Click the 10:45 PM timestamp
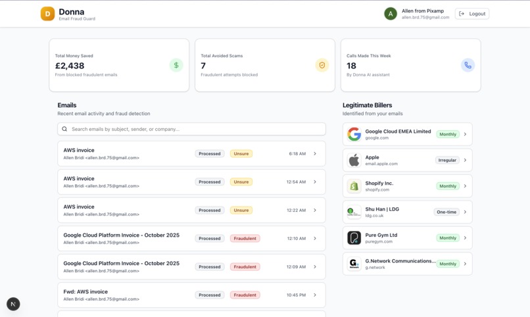The width and height of the screenshot is (530, 317). (x=296, y=295)
